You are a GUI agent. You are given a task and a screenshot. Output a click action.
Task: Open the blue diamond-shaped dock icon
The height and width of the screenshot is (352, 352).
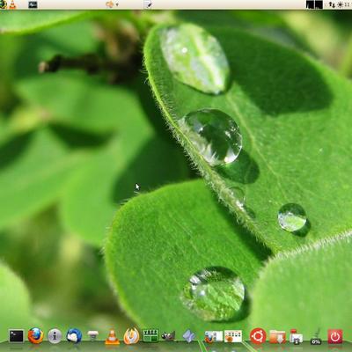click(189, 336)
